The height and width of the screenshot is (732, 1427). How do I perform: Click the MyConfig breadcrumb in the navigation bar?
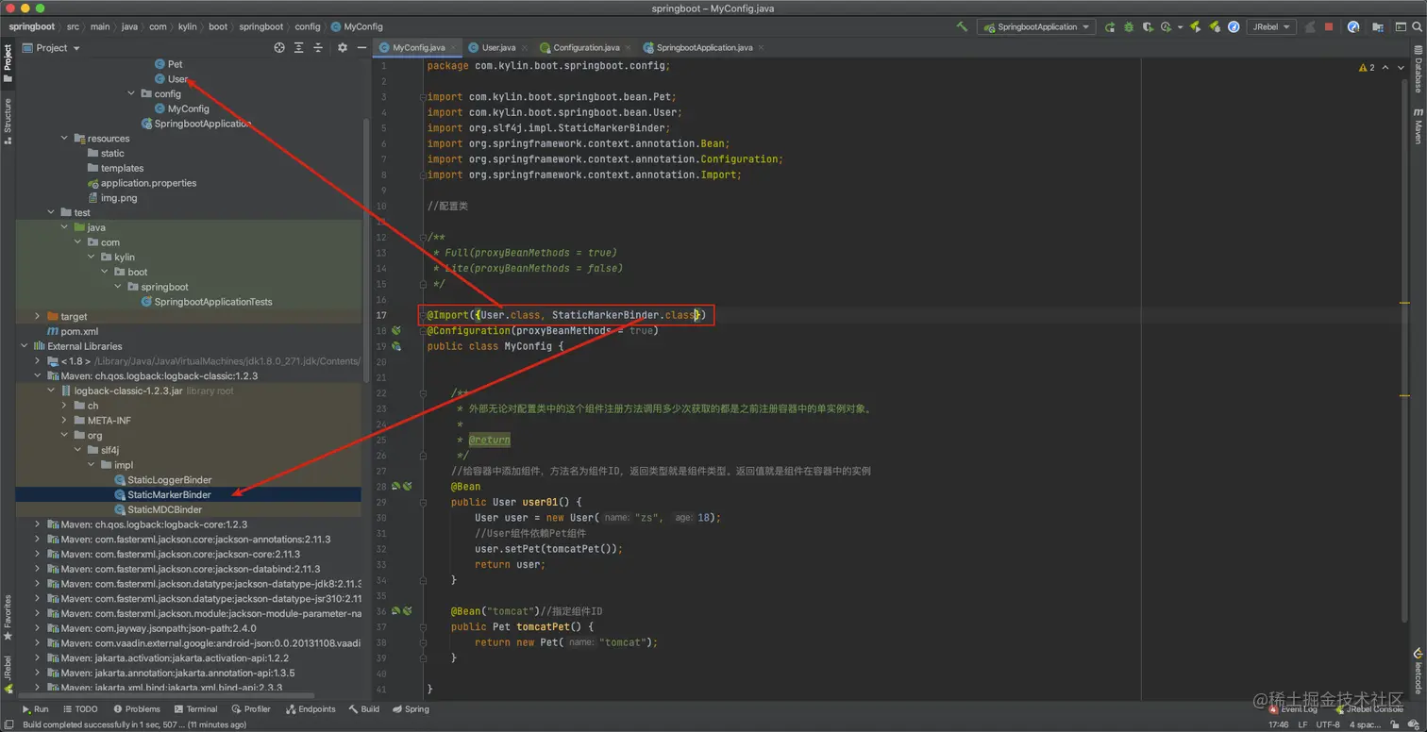357,26
